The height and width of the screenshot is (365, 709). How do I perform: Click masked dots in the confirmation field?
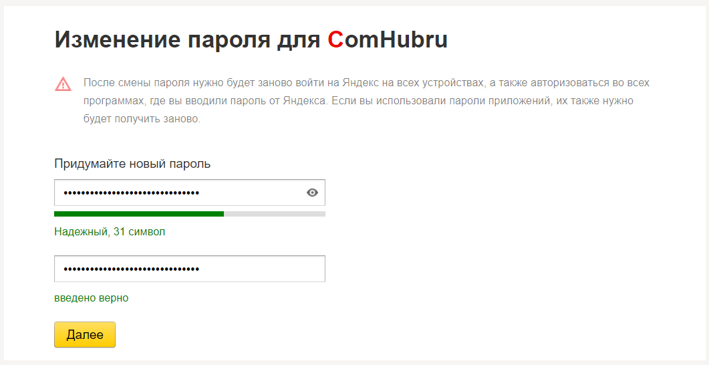(x=132, y=269)
